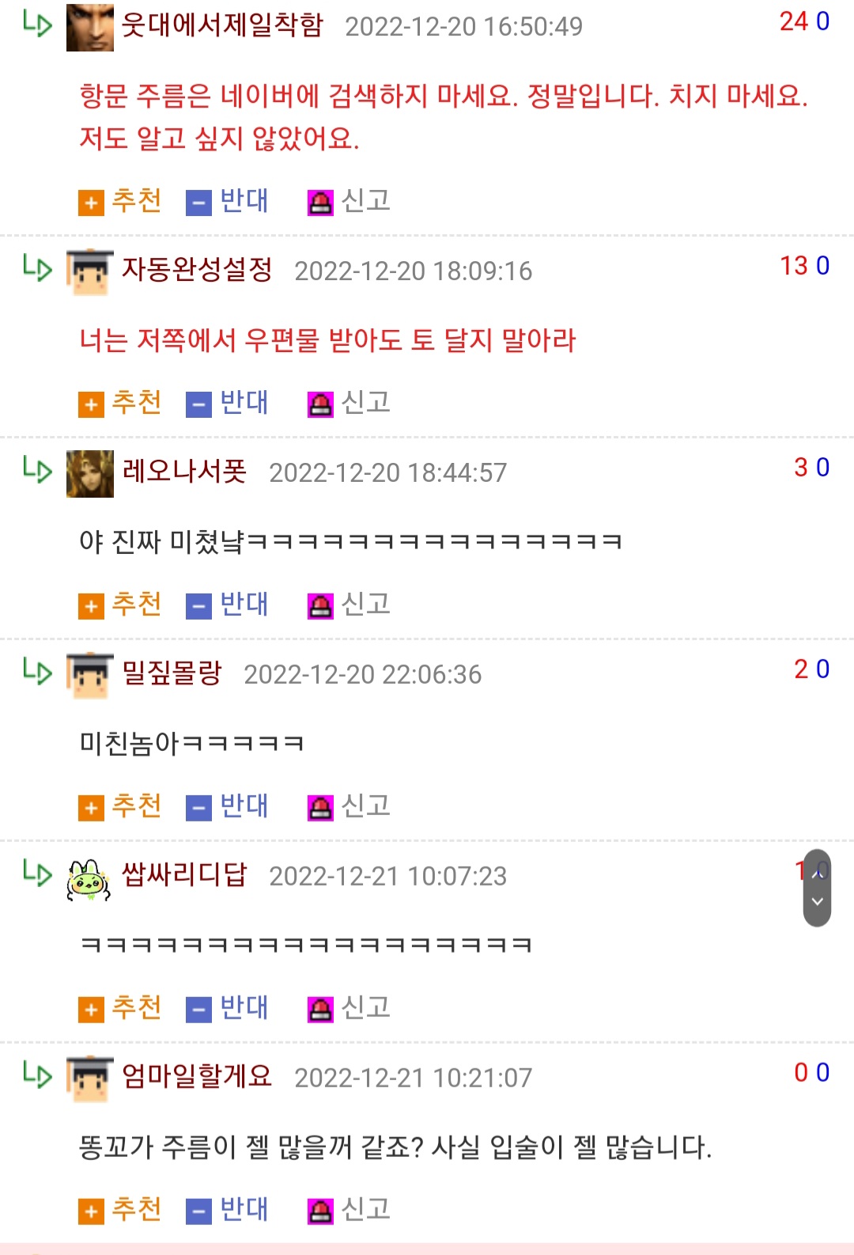
Task: Click reply arrow icon beside 웃대에서제일착함
Action: tap(37, 24)
